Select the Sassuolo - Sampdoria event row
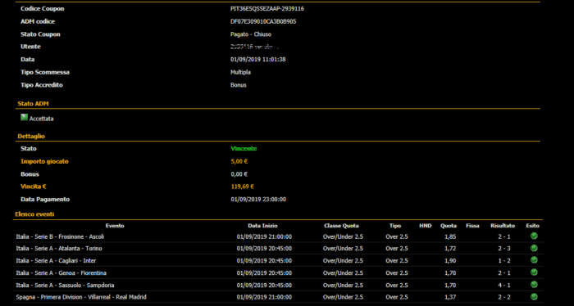Viewport: 574px width, 306px height. [x=278, y=285]
